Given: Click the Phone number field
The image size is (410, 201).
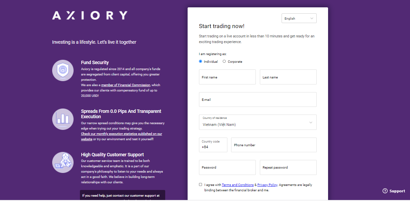Looking at the screenshot, I should 274,145.
